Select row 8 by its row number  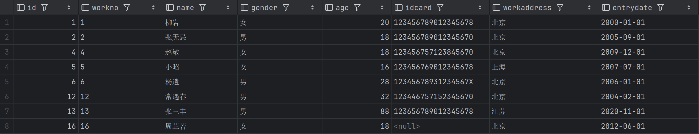[7, 126]
